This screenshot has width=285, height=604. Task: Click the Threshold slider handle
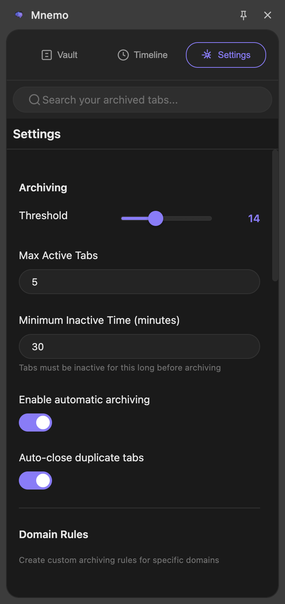point(155,218)
